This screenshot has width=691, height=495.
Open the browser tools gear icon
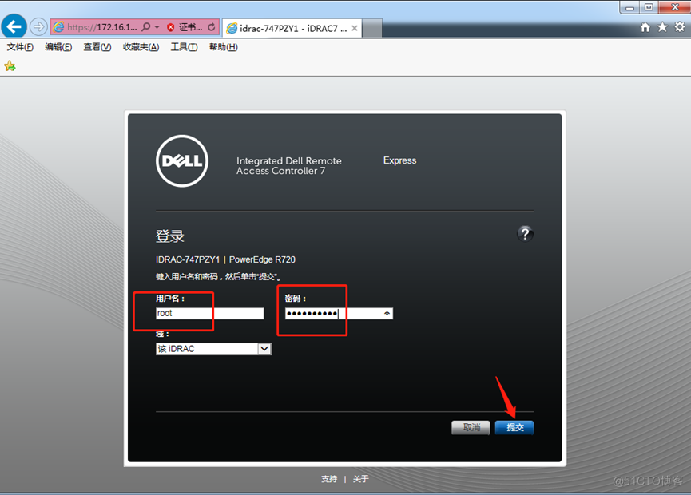coord(680,27)
